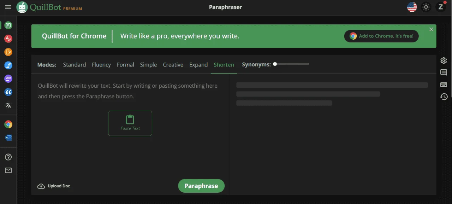Select the Formal mode
Image resolution: width=452 pixels, height=204 pixels.
(125, 65)
